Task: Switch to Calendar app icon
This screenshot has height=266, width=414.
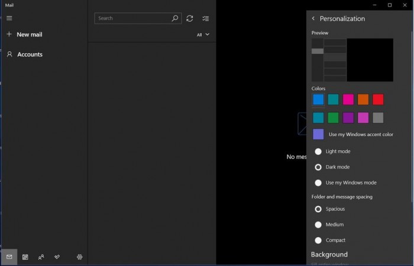Action: coord(25,257)
